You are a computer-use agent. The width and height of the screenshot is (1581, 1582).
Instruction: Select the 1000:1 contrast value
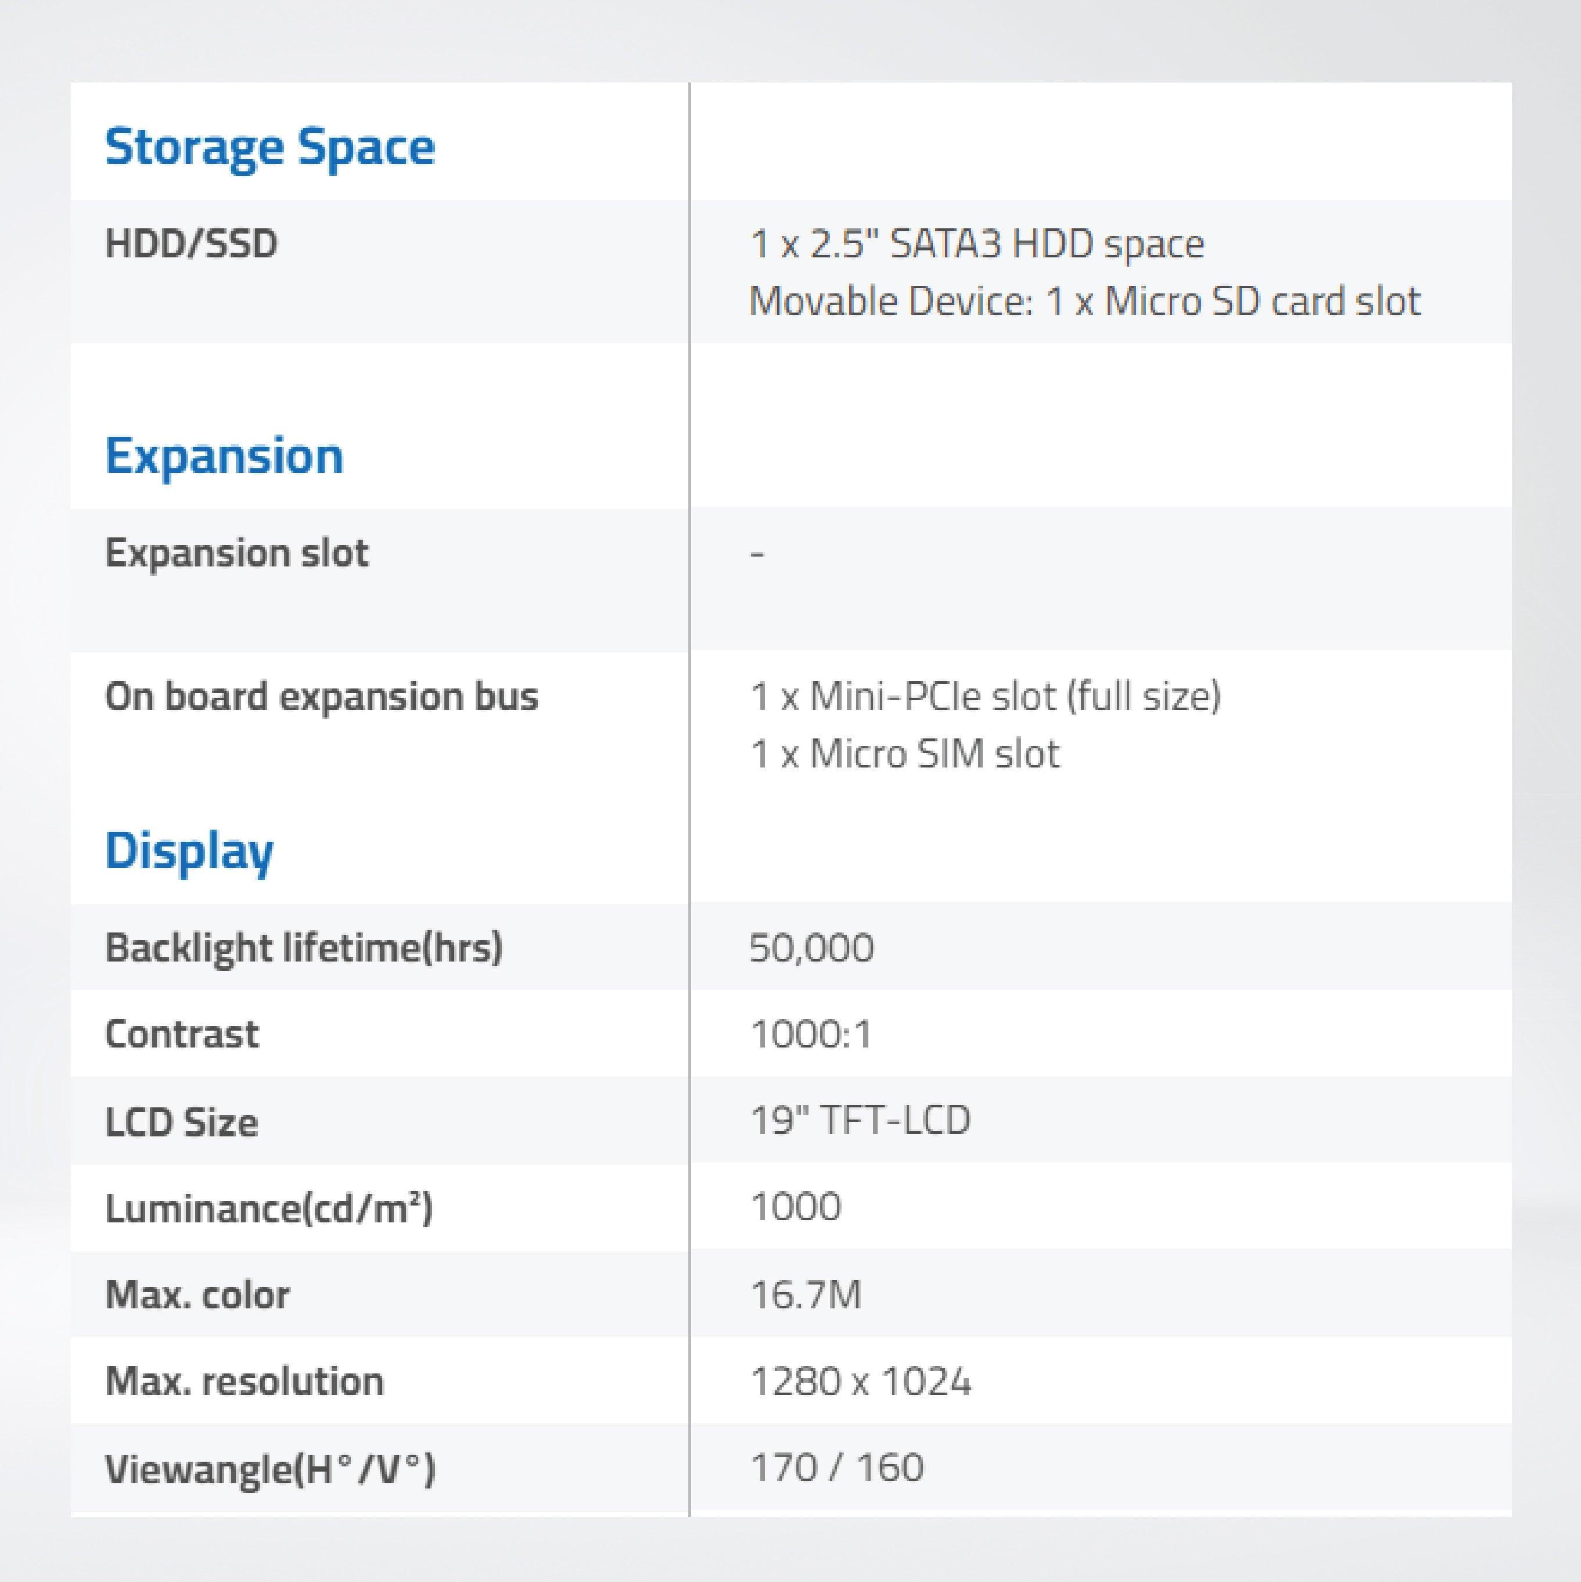(811, 1034)
